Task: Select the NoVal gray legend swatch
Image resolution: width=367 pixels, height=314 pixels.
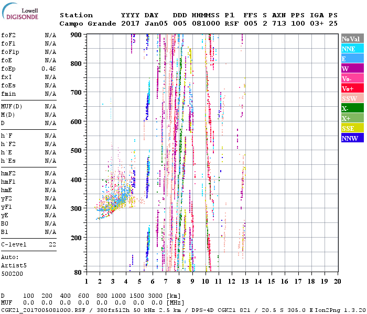Action: (x=352, y=39)
